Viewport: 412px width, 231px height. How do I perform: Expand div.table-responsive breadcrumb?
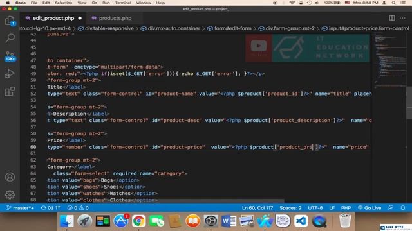pos(106,28)
